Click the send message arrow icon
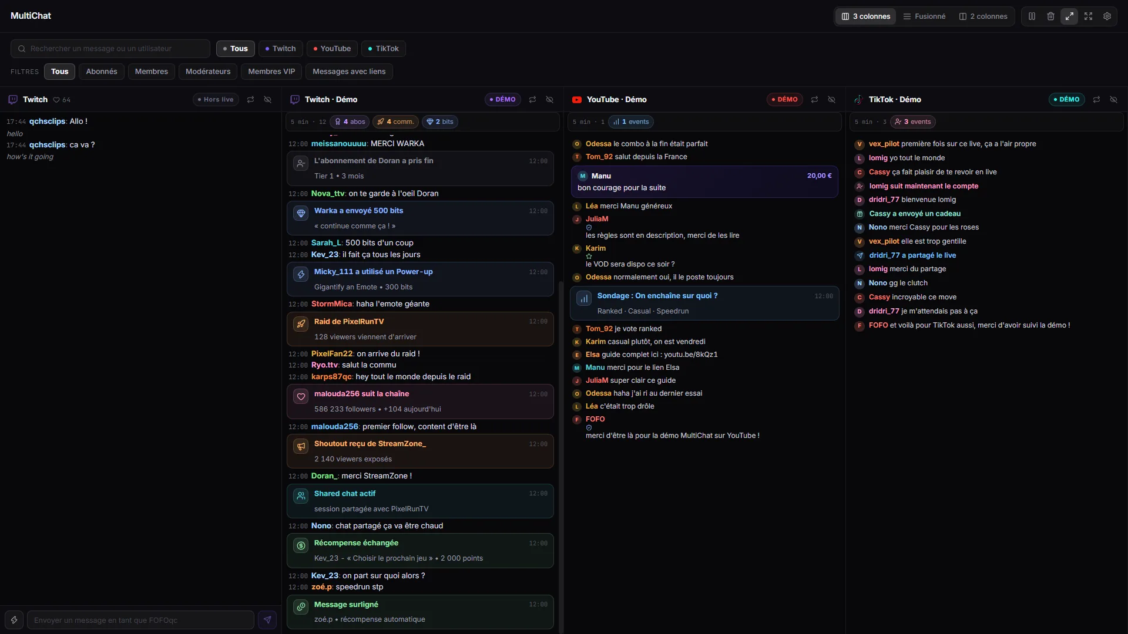This screenshot has height=634, width=1128. 267,620
